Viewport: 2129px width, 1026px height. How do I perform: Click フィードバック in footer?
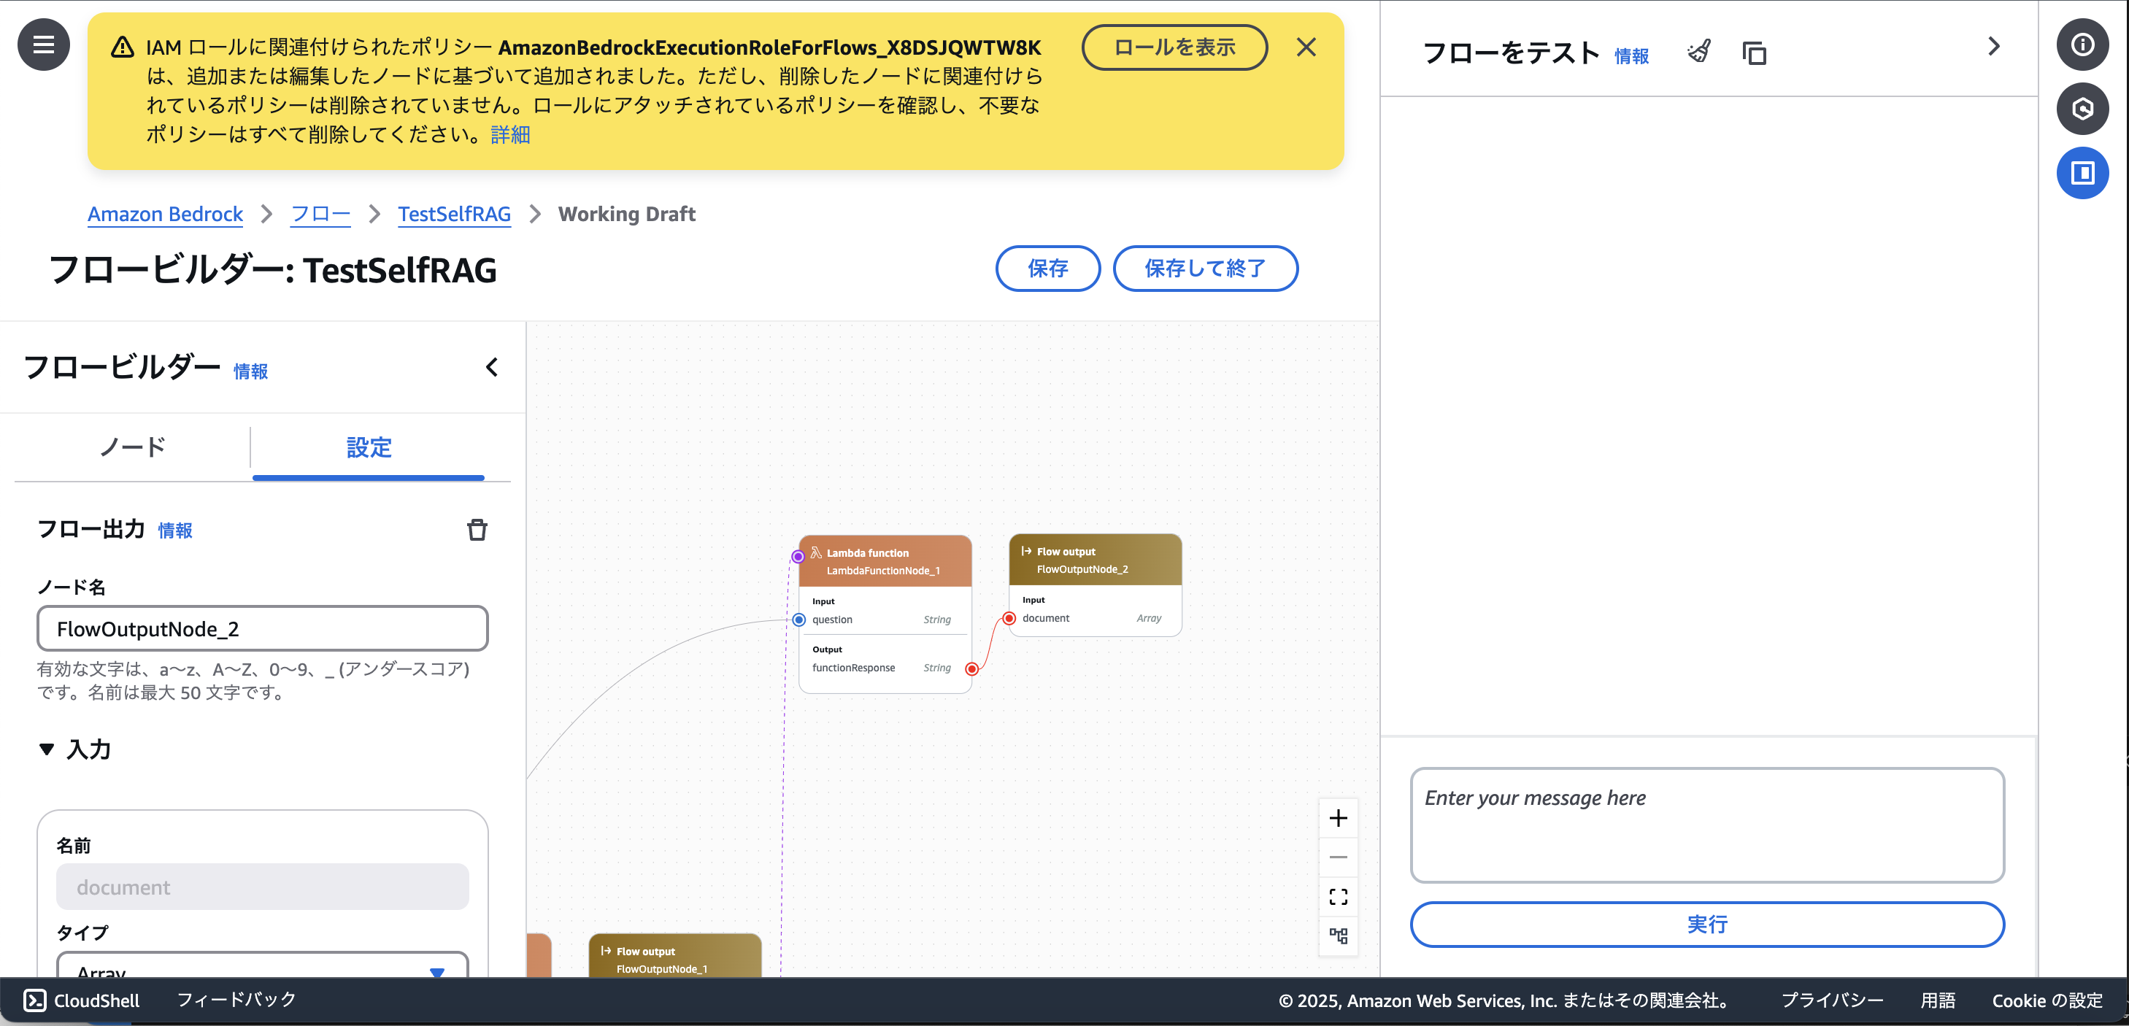[236, 1000]
